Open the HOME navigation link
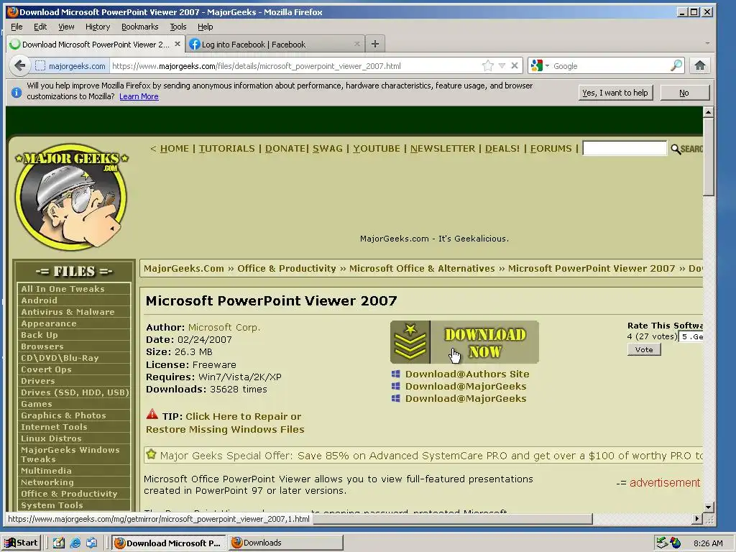 point(174,148)
